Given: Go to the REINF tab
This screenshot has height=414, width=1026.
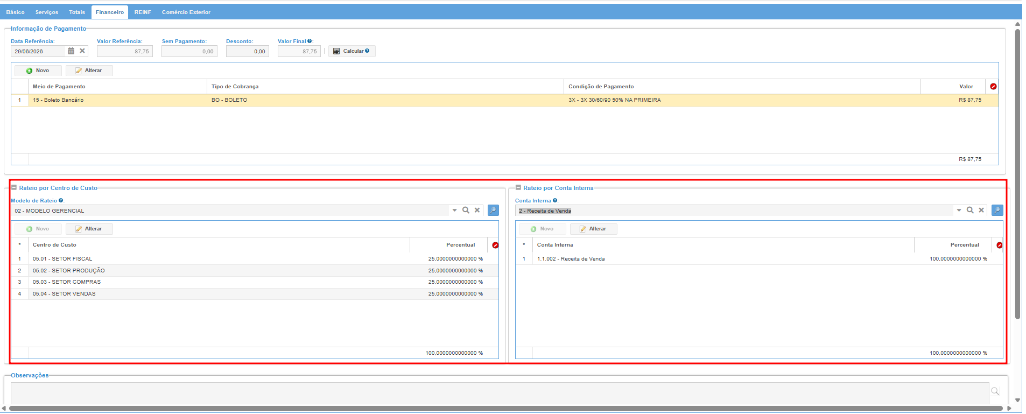Looking at the screenshot, I should click(143, 12).
